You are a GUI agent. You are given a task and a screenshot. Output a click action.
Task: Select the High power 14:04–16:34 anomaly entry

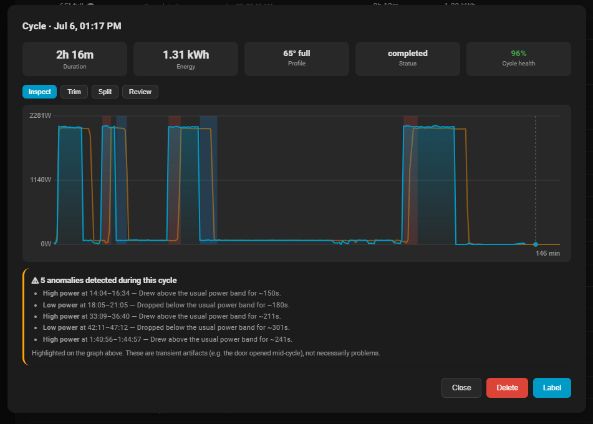162,293
